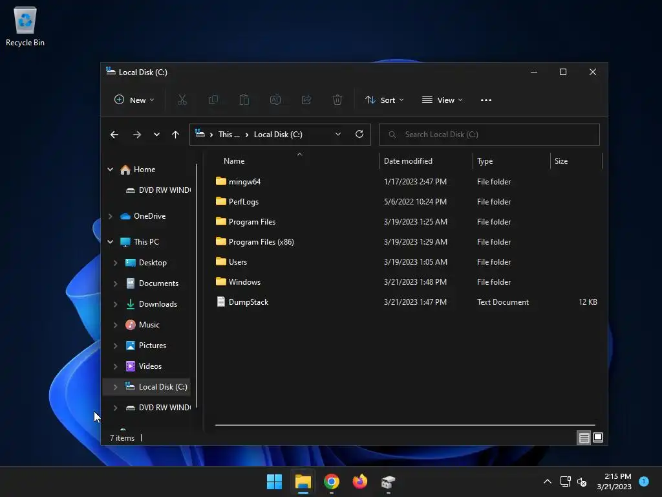Click the Delete trash can icon
Viewport: 662px width, 497px height.
tap(337, 100)
